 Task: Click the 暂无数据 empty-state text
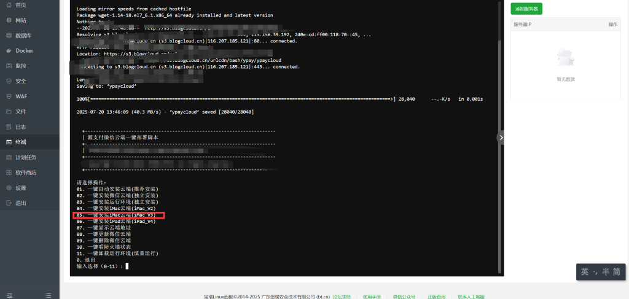566,79
